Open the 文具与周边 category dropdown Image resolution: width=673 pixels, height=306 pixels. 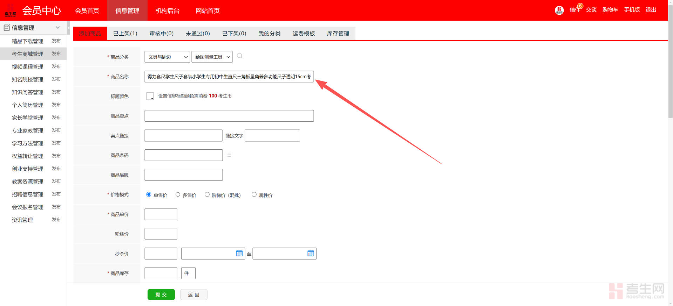(167, 57)
